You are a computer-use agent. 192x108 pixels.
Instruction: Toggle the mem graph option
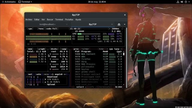[41, 49]
